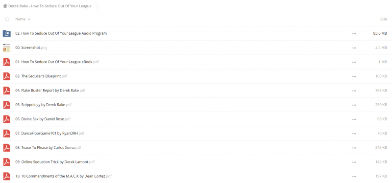This screenshot has height=183, width=392.
Task: Click the PDF icon for Strippology file
Action: click(7, 105)
